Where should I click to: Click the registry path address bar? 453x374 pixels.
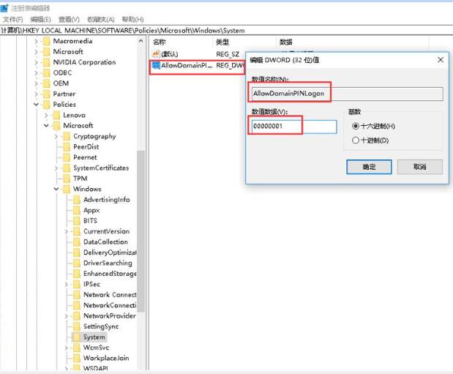[x=227, y=30]
